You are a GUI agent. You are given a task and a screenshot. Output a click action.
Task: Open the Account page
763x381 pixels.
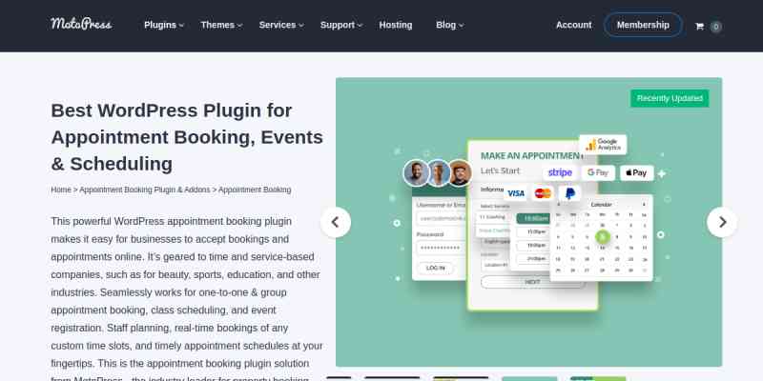pos(574,25)
